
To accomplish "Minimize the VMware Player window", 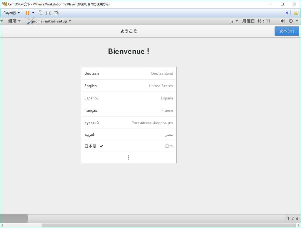I will click(x=270, y=4).
